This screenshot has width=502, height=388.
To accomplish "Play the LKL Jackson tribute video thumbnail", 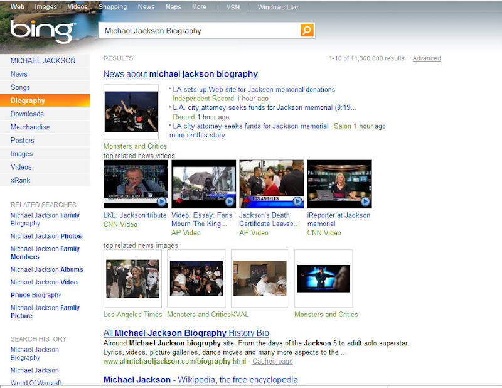I will tap(136, 184).
